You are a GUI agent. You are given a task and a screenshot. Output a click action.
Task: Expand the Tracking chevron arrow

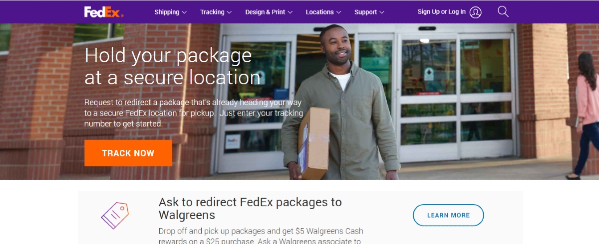point(229,12)
